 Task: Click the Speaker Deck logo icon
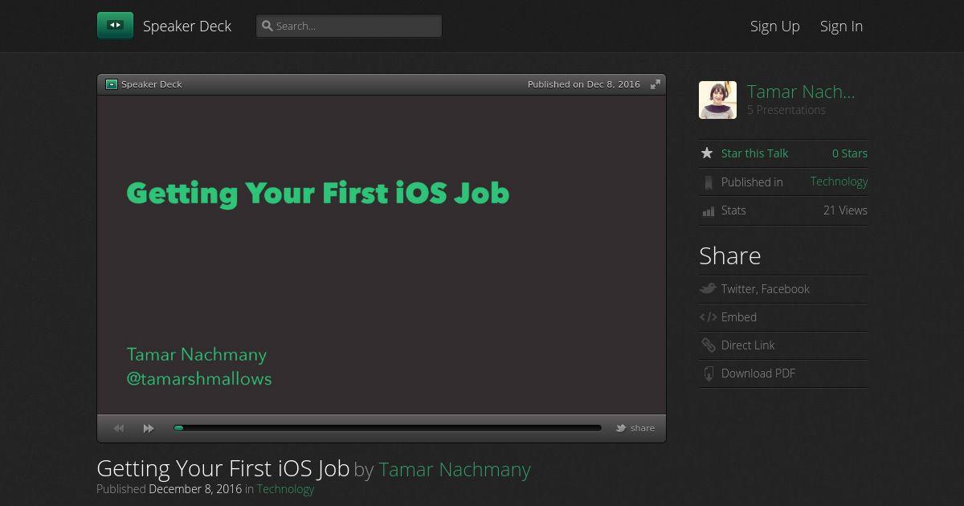point(115,26)
